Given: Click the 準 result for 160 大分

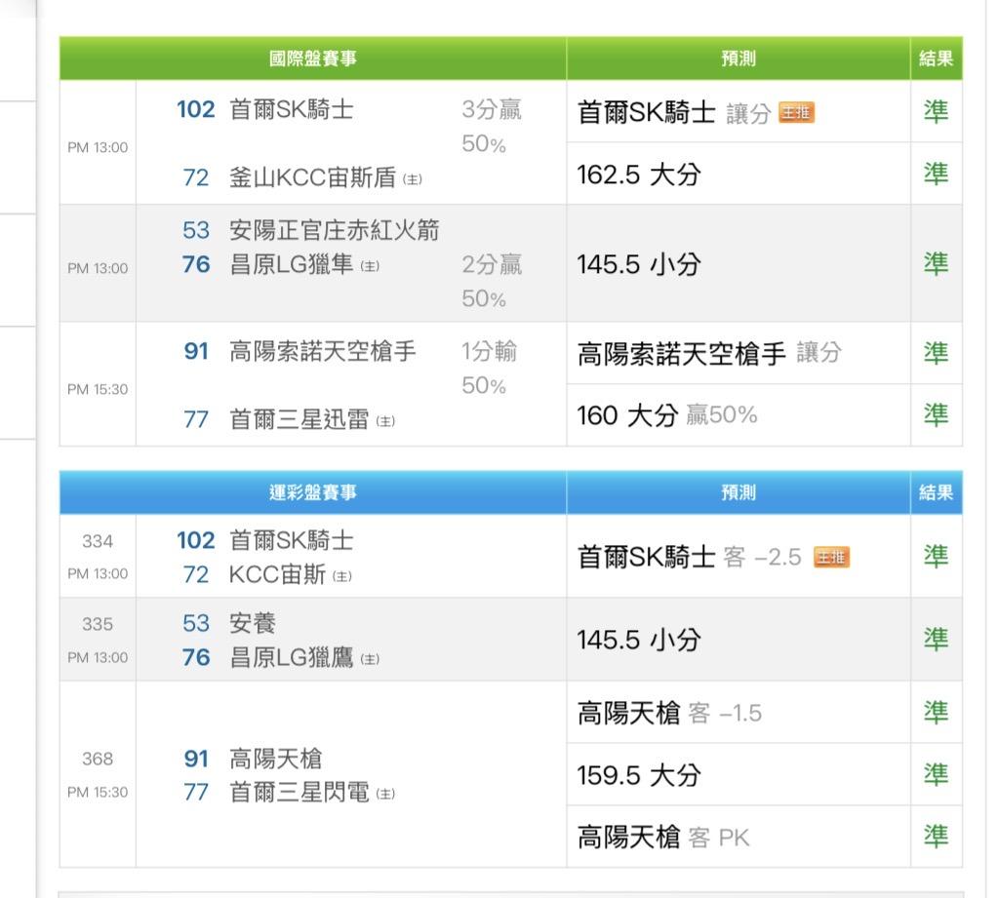Looking at the screenshot, I should [937, 414].
